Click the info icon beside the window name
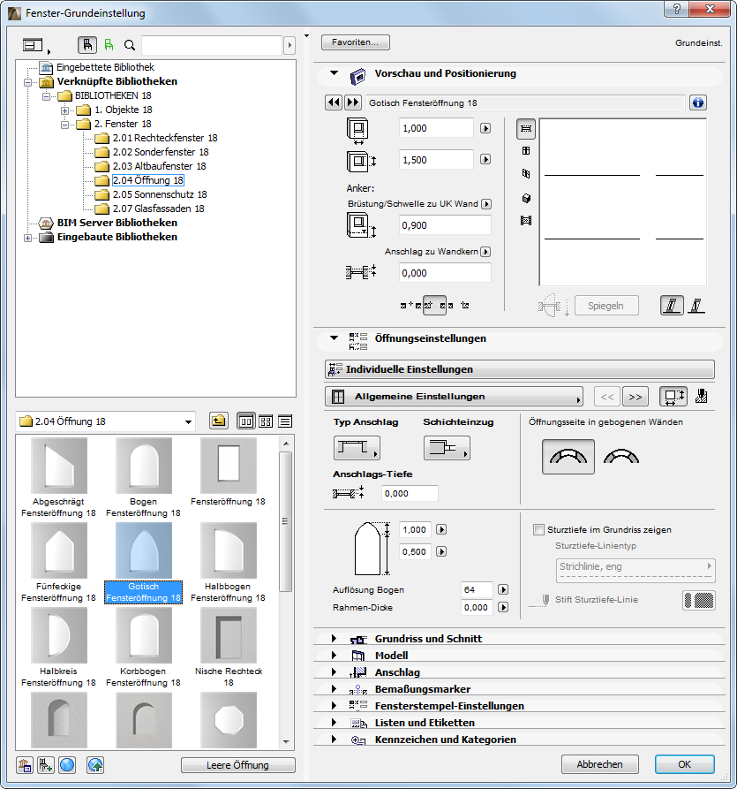This screenshot has width=737, height=789. click(698, 102)
